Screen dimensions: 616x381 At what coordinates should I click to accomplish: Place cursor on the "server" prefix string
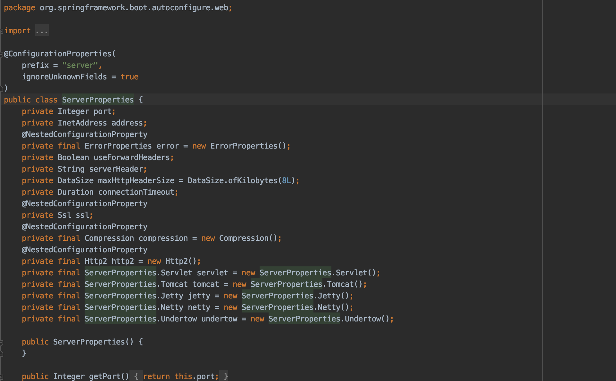tap(80, 65)
